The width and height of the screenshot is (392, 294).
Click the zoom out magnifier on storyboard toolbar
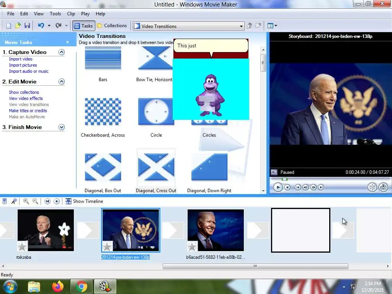tap(35, 201)
